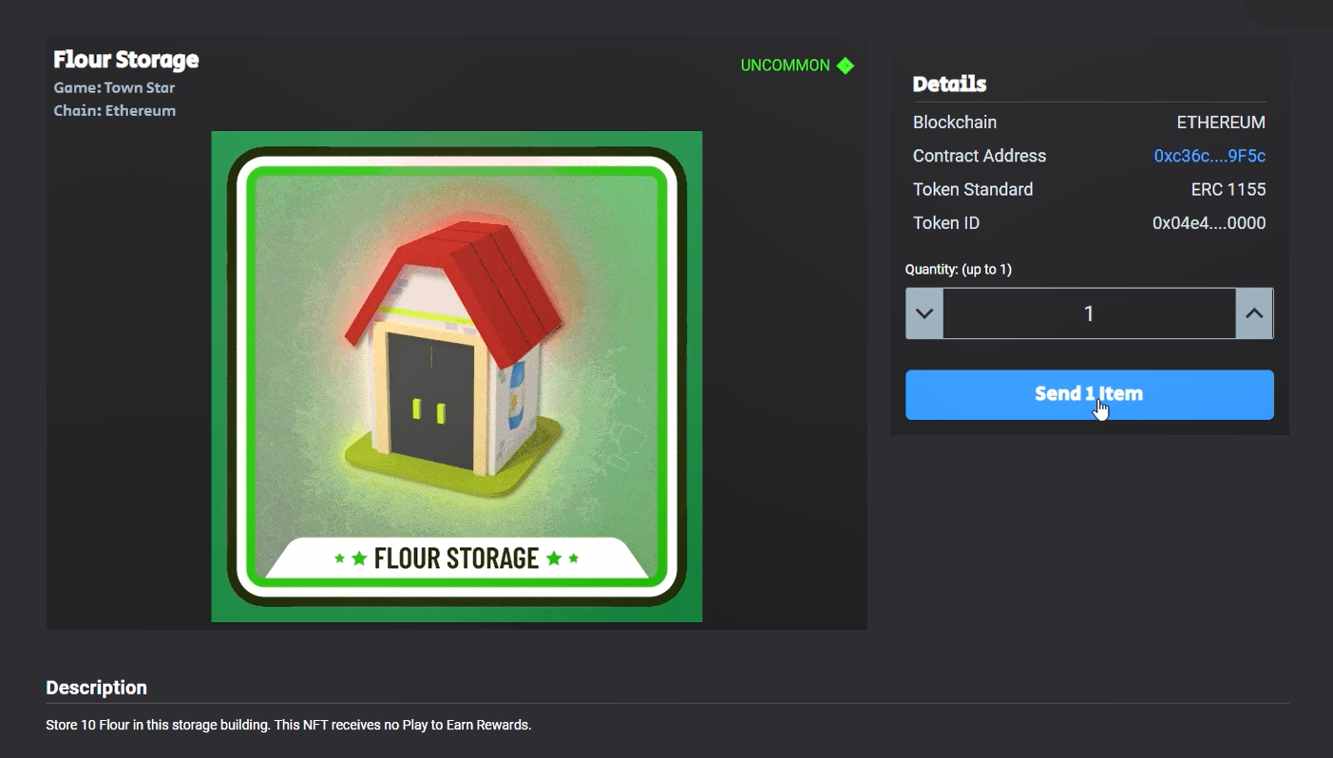This screenshot has width=1333, height=758.
Task: Click the UNCOMMON rarity label
Action: point(785,66)
